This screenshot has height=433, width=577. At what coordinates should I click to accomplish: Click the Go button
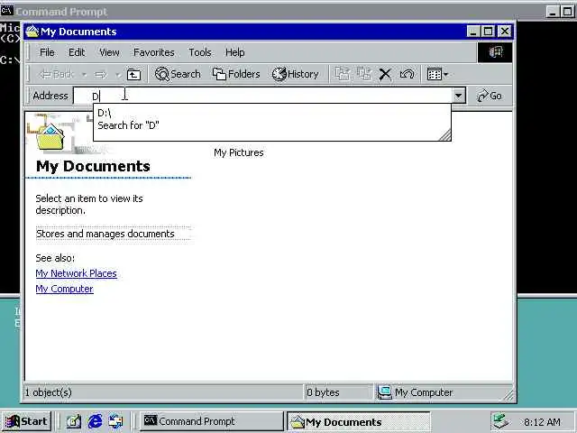pos(490,96)
